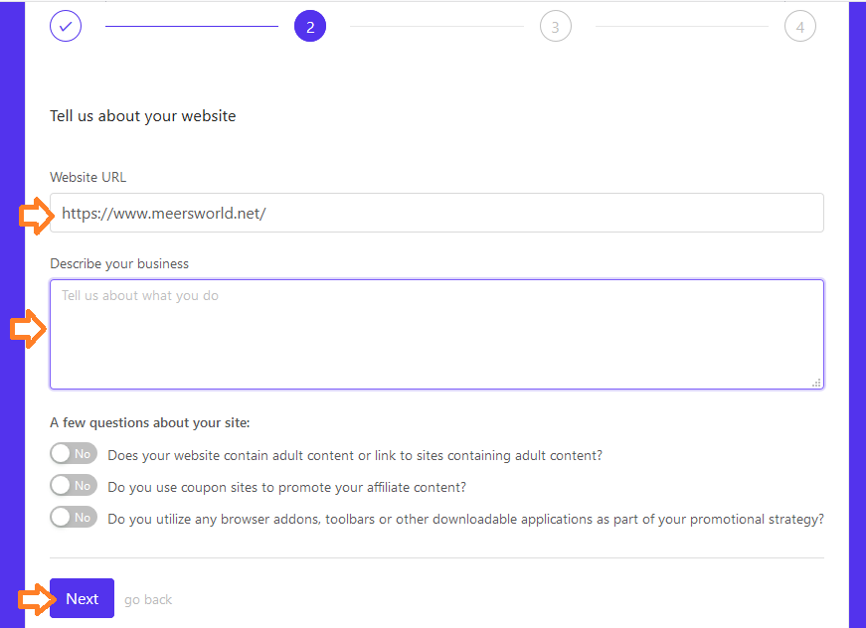
Task: Toggle the adult content switch
Action: click(x=74, y=454)
